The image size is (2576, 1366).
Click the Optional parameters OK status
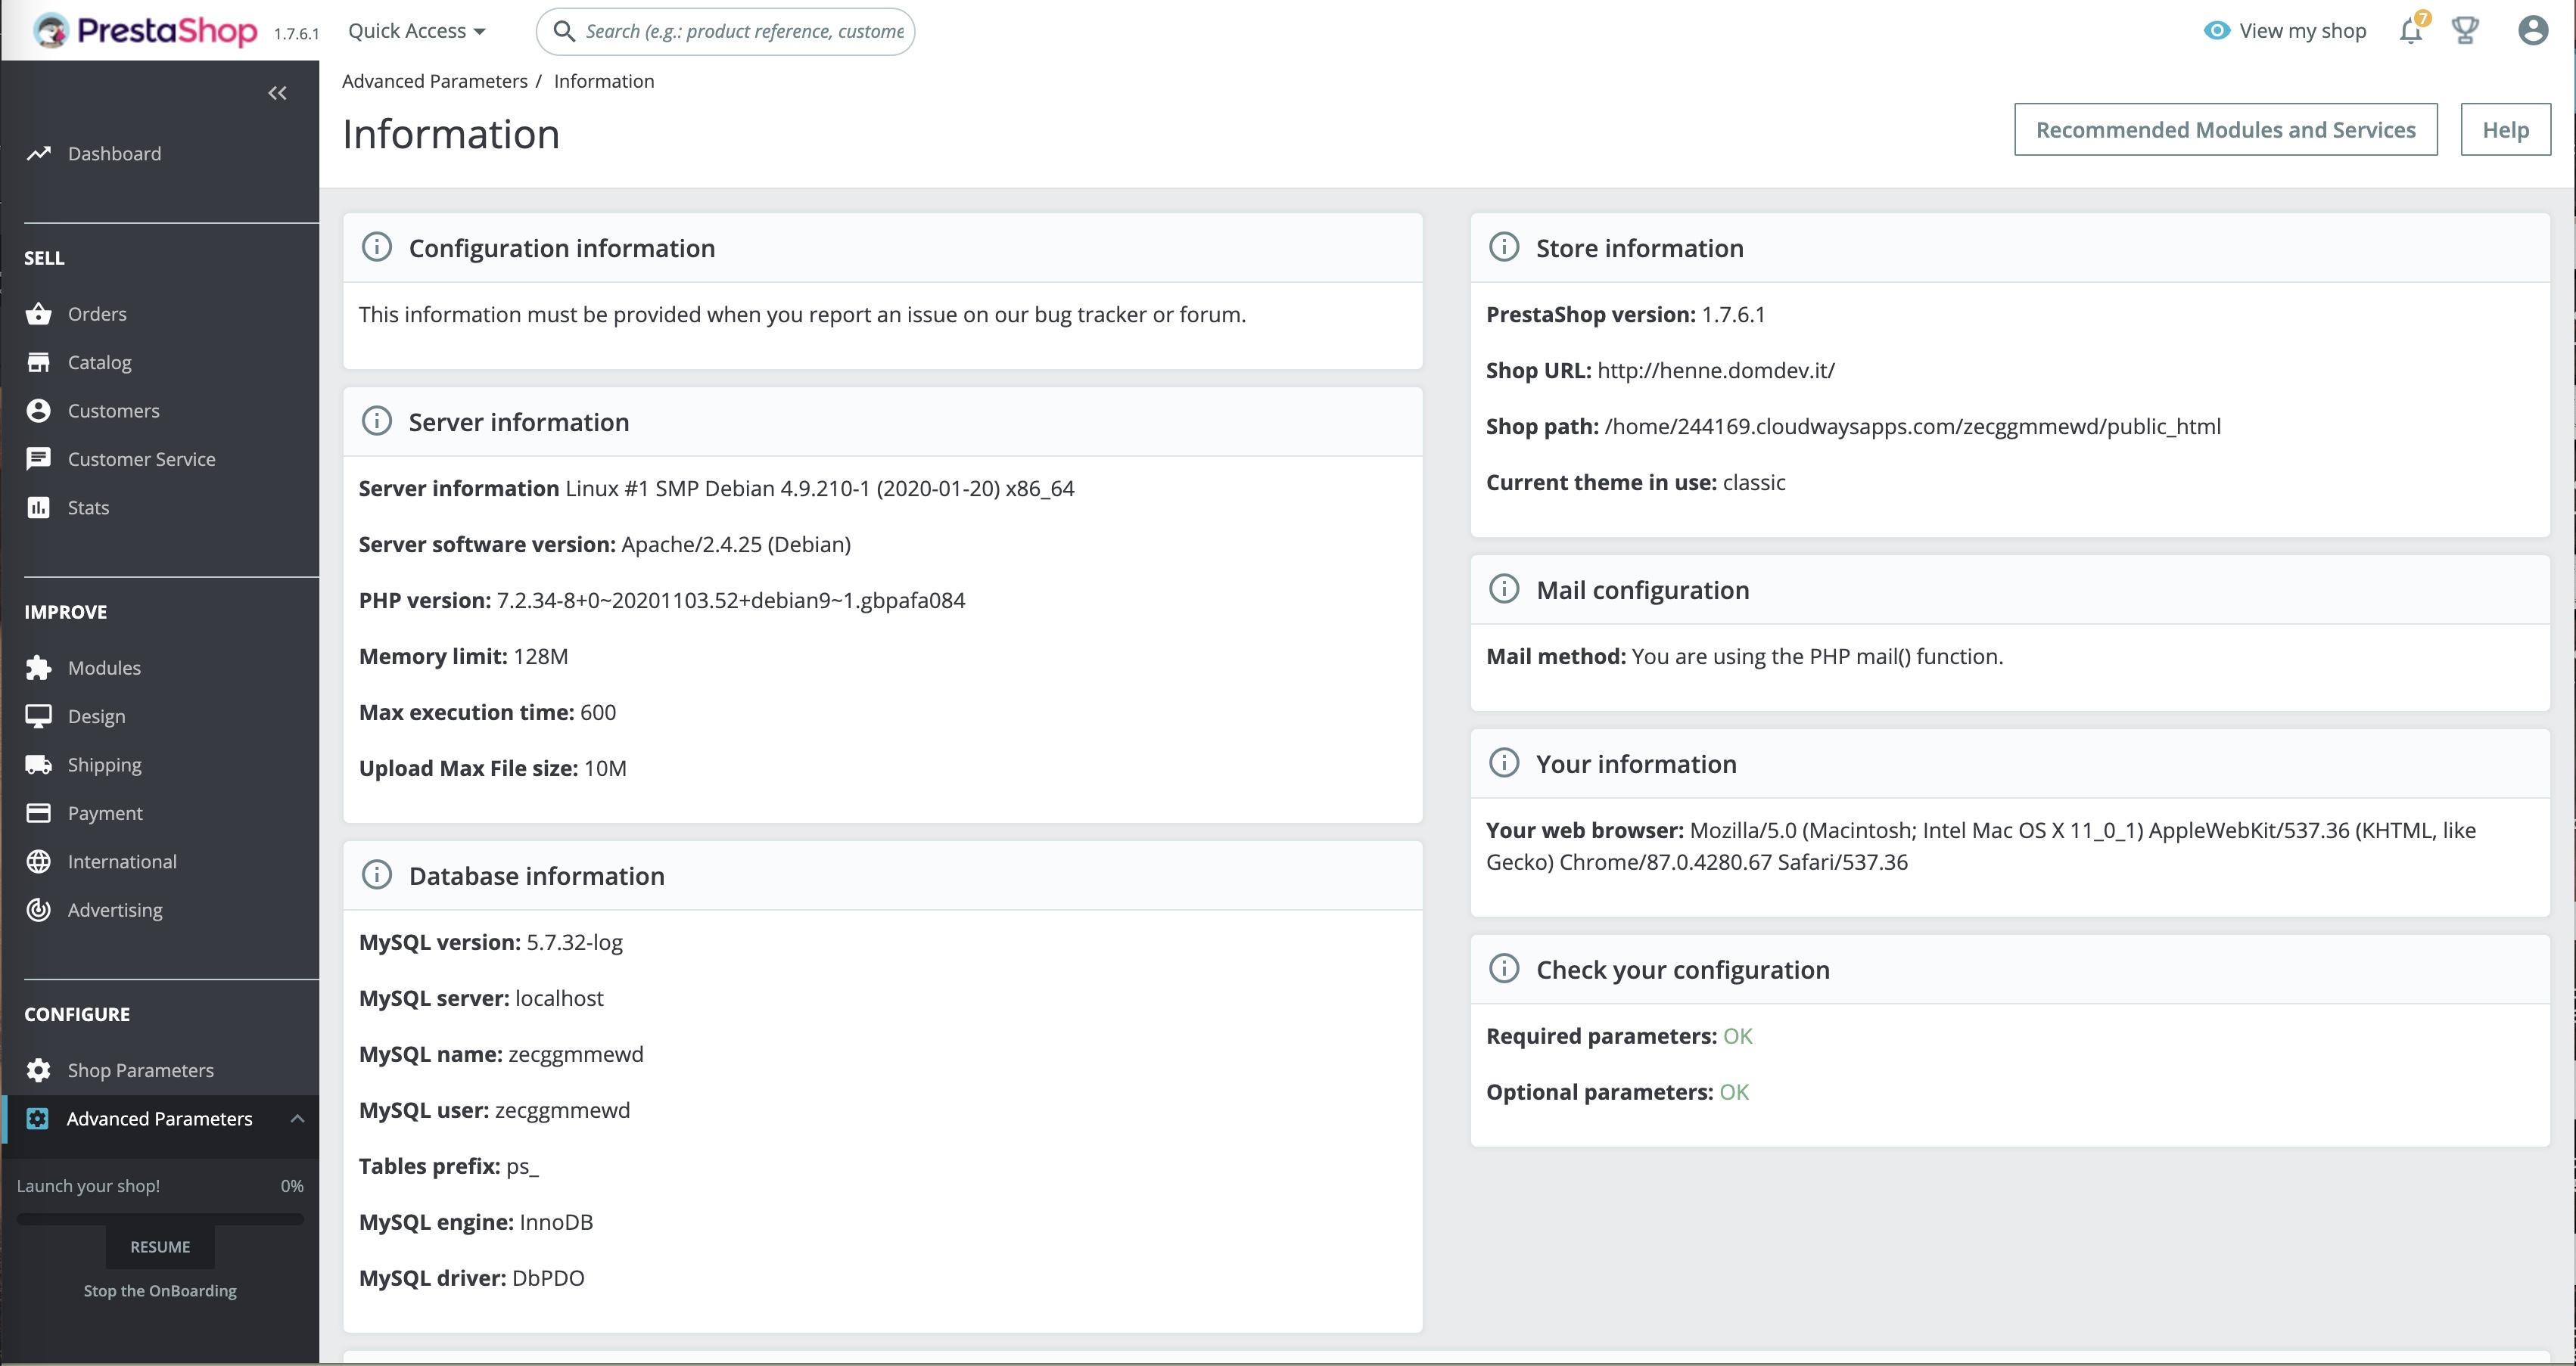point(1734,1091)
